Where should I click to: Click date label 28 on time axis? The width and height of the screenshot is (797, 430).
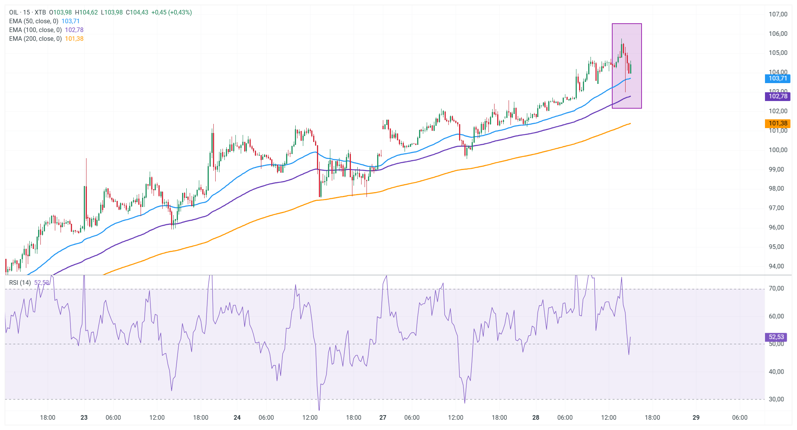[x=536, y=417]
